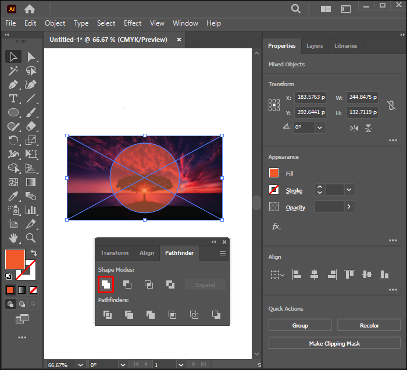The height and width of the screenshot is (370, 407).
Task: Open the rotation angle dropdown
Action: point(320,127)
